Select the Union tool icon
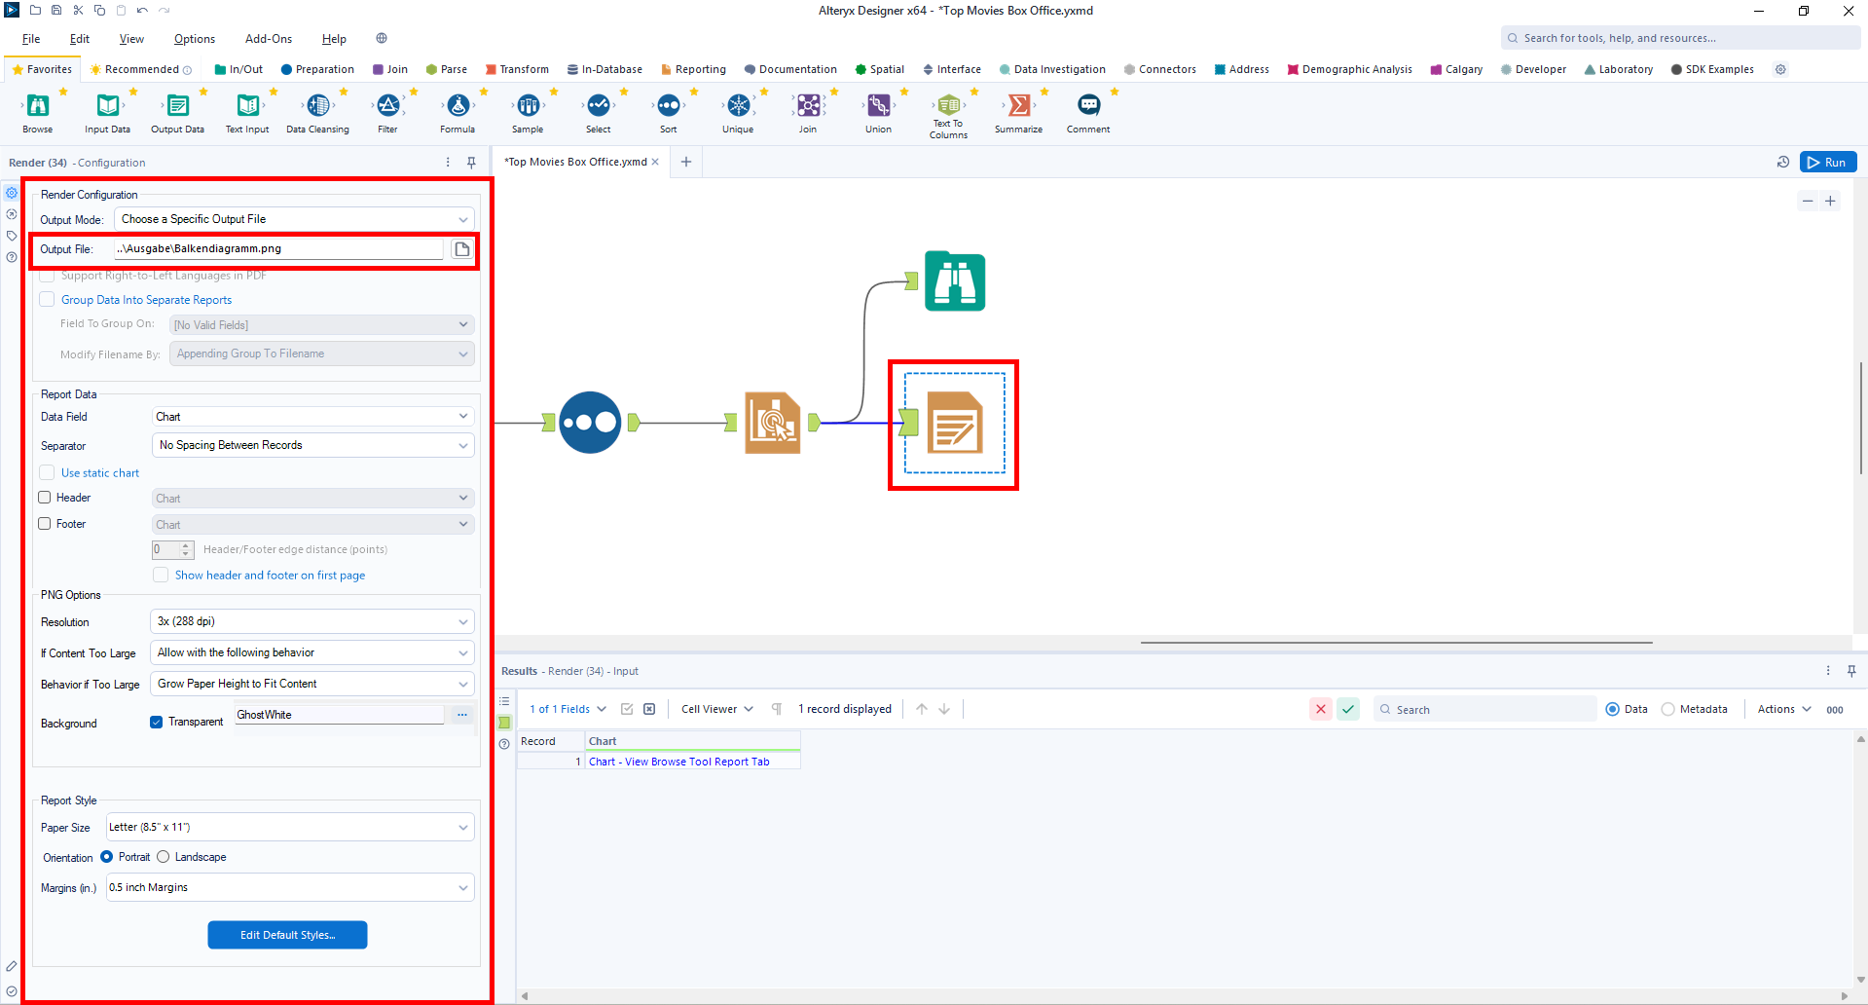The image size is (1868, 1005). tap(878, 106)
